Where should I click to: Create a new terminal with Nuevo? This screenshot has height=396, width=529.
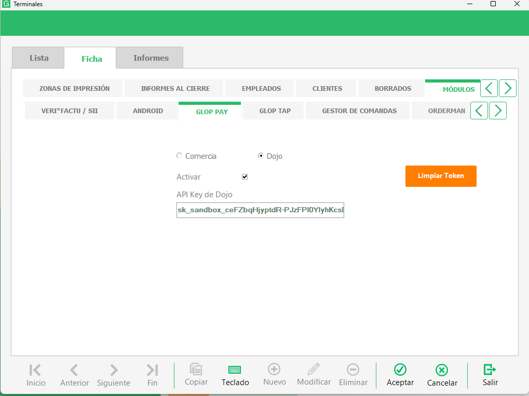pos(274,375)
